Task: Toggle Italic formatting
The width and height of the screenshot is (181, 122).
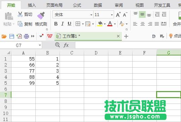Action: pos(63,24)
